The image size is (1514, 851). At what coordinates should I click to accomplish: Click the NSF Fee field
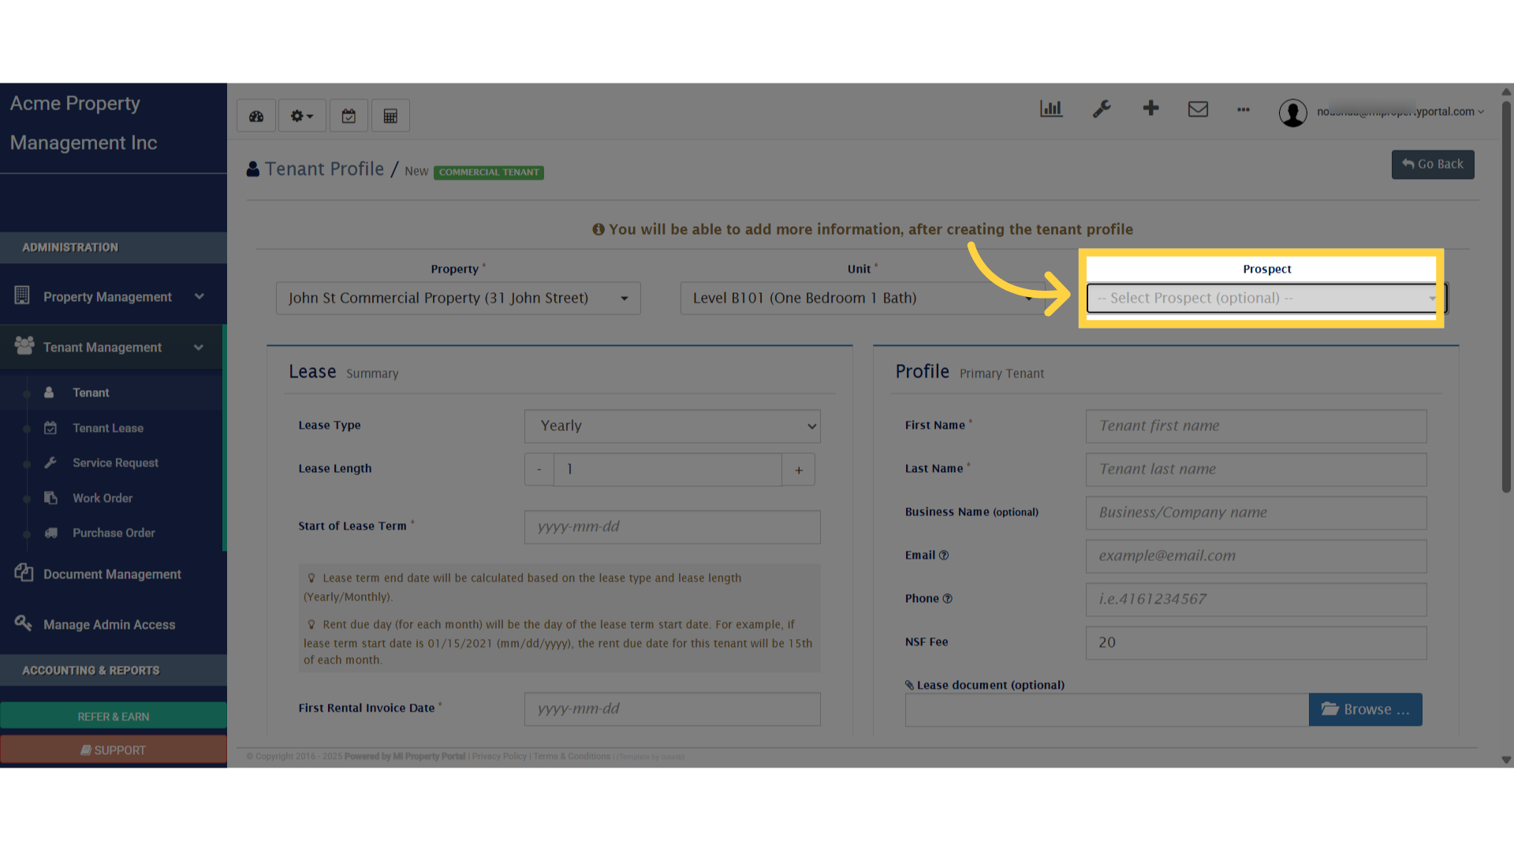click(x=1256, y=643)
